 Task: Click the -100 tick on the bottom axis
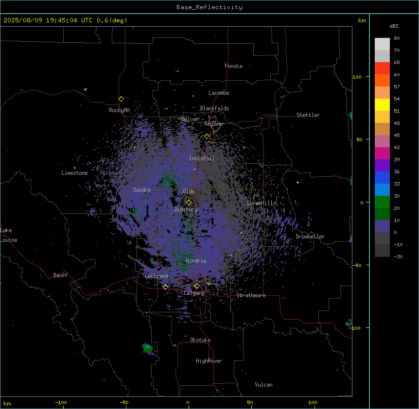click(x=61, y=402)
